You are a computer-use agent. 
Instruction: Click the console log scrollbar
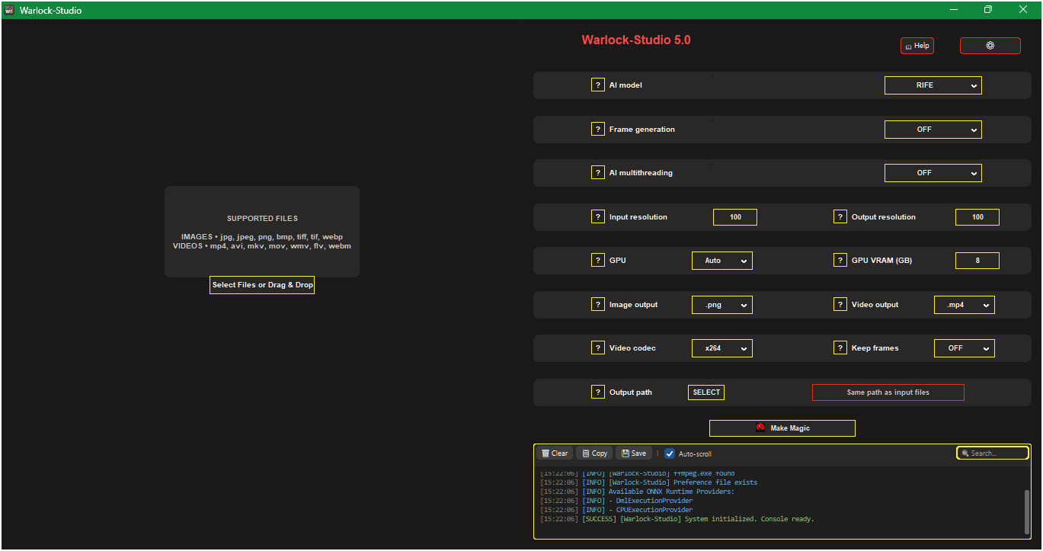1026,511
